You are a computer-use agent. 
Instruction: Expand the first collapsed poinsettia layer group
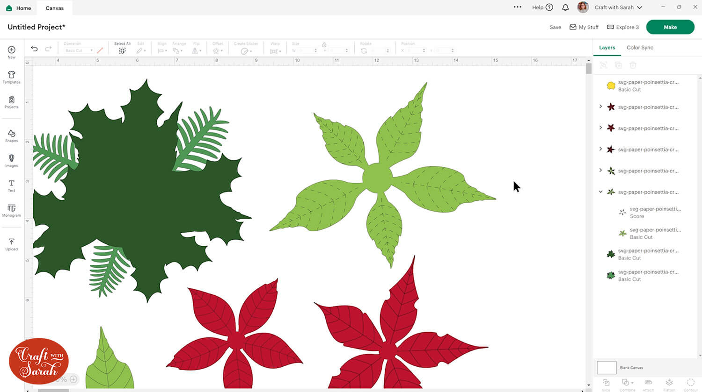(601, 107)
